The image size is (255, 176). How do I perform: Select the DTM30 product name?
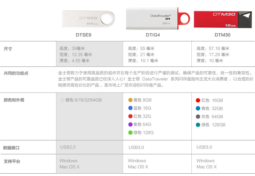coord(222,35)
